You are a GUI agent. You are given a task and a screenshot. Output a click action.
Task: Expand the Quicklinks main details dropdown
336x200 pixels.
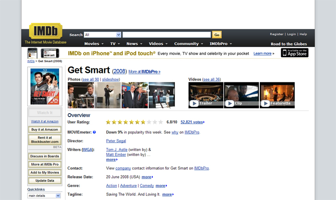(44, 196)
